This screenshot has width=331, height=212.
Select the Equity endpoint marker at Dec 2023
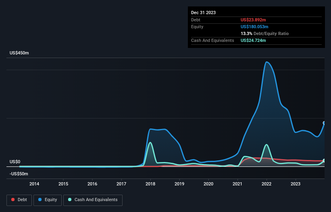point(324,123)
